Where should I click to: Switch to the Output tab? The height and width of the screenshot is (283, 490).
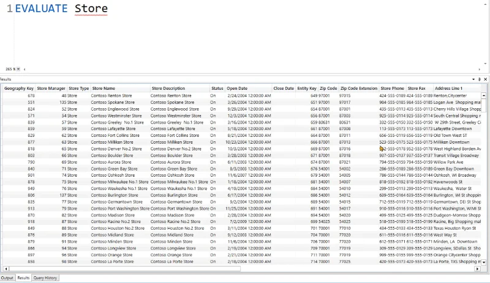(7, 277)
